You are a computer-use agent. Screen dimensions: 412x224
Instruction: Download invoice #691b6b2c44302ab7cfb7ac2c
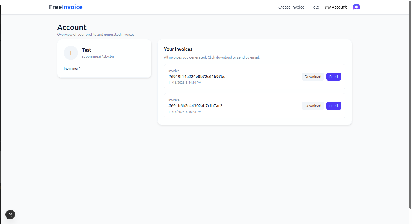click(x=313, y=106)
